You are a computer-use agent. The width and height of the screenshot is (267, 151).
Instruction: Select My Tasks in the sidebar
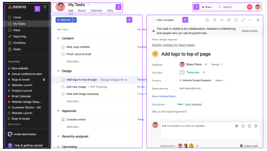pos(27,24)
